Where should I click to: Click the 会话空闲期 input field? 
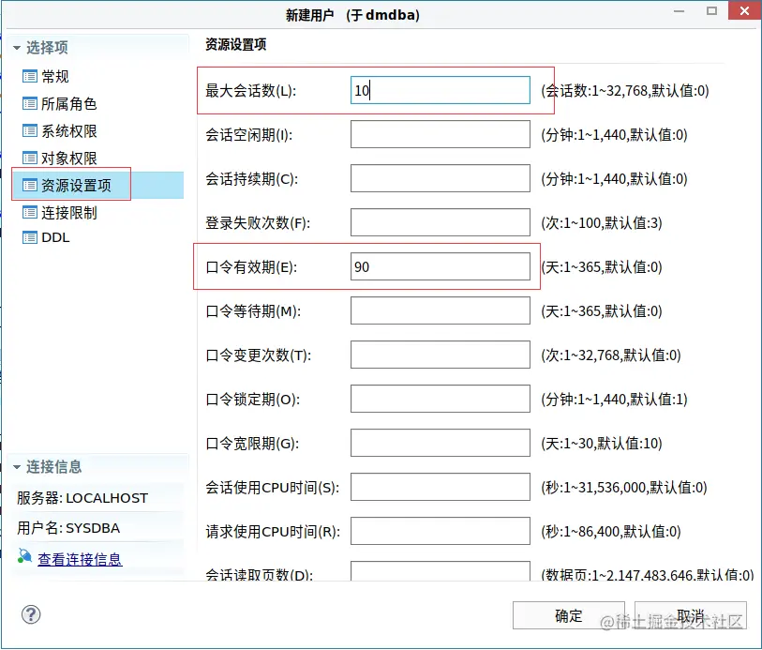440,134
